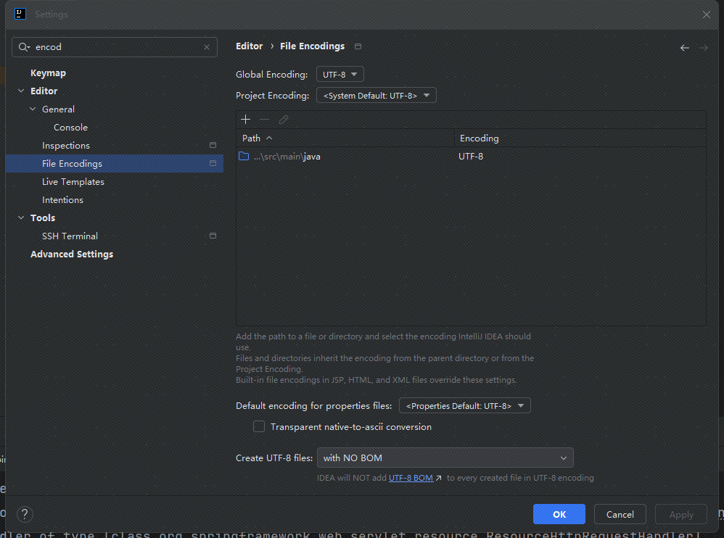Screen dimensions: 724x538
Task: Click the plus icon to add path
Action: (246, 120)
